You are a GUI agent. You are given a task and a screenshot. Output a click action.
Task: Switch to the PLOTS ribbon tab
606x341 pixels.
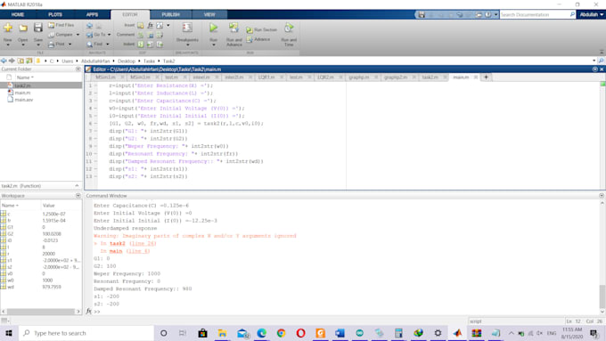tap(55, 14)
